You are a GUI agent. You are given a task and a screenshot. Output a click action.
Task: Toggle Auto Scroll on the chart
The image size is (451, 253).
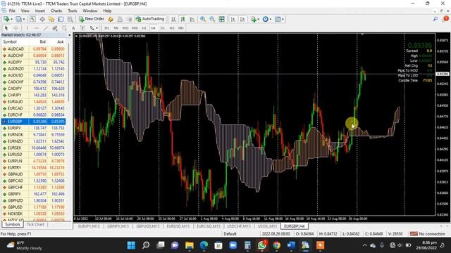pyautogui.click(x=233, y=19)
